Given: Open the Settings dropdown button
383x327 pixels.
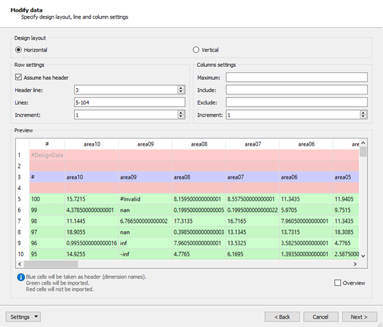Looking at the screenshot, I should 23,317.
